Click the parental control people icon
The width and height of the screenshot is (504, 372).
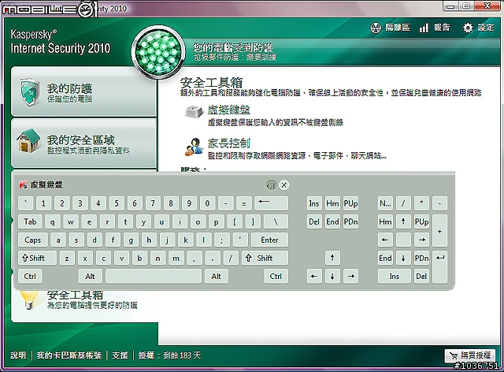click(195, 147)
